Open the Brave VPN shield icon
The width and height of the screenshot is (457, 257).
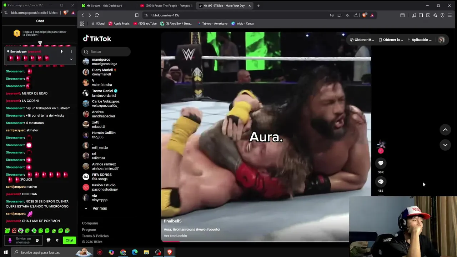442,15
